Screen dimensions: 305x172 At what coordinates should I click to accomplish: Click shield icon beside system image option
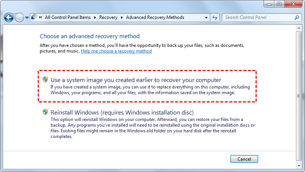[x=45, y=80]
